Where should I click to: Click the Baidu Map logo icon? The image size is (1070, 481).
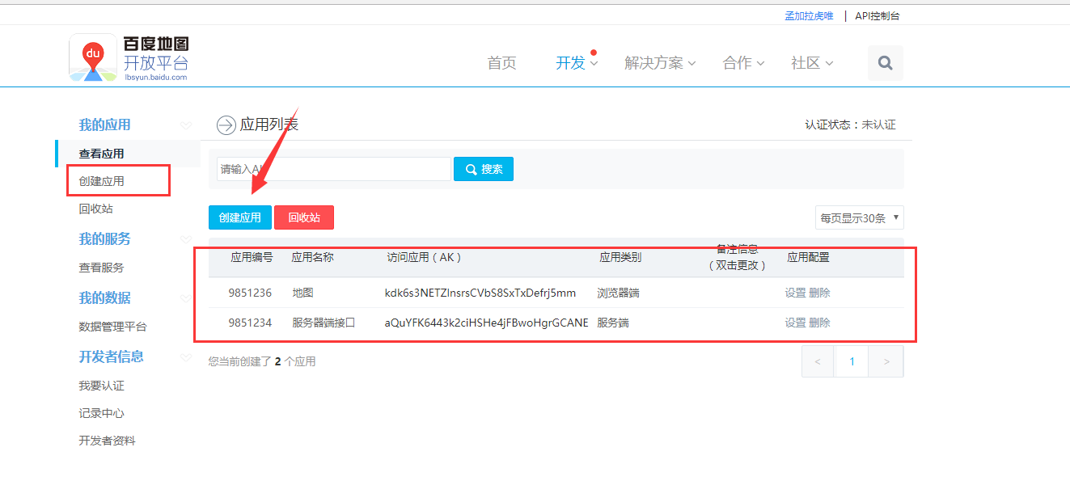click(x=93, y=57)
